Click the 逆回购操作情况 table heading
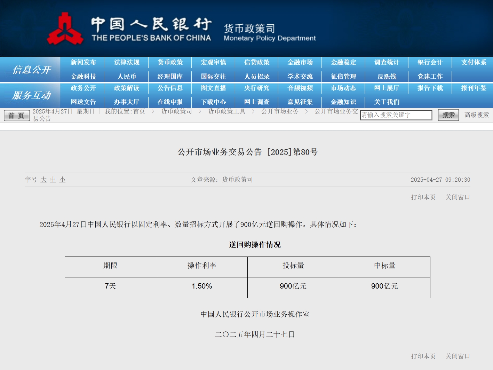This screenshot has height=370, width=493. [x=255, y=245]
